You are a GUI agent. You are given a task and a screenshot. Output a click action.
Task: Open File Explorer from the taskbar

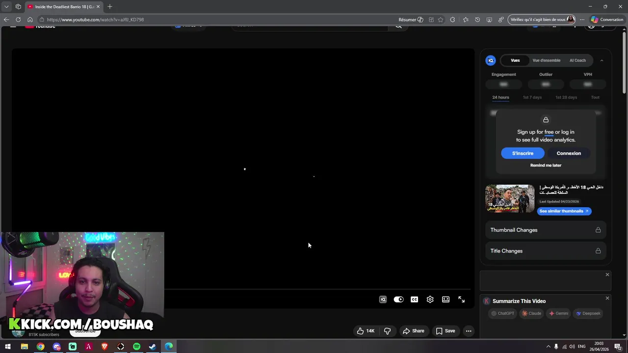tap(24, 347)
